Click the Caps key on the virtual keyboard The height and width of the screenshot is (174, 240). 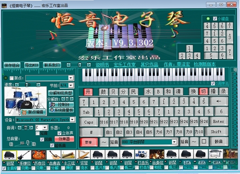click(89, 122)
